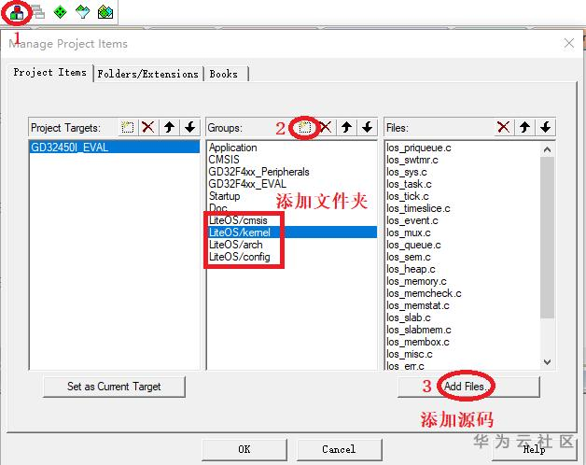The width and height of the screenshot is (586, 465).
Task: Select the GD32F4xx_Peripherals group
Action: coord(291,172)
